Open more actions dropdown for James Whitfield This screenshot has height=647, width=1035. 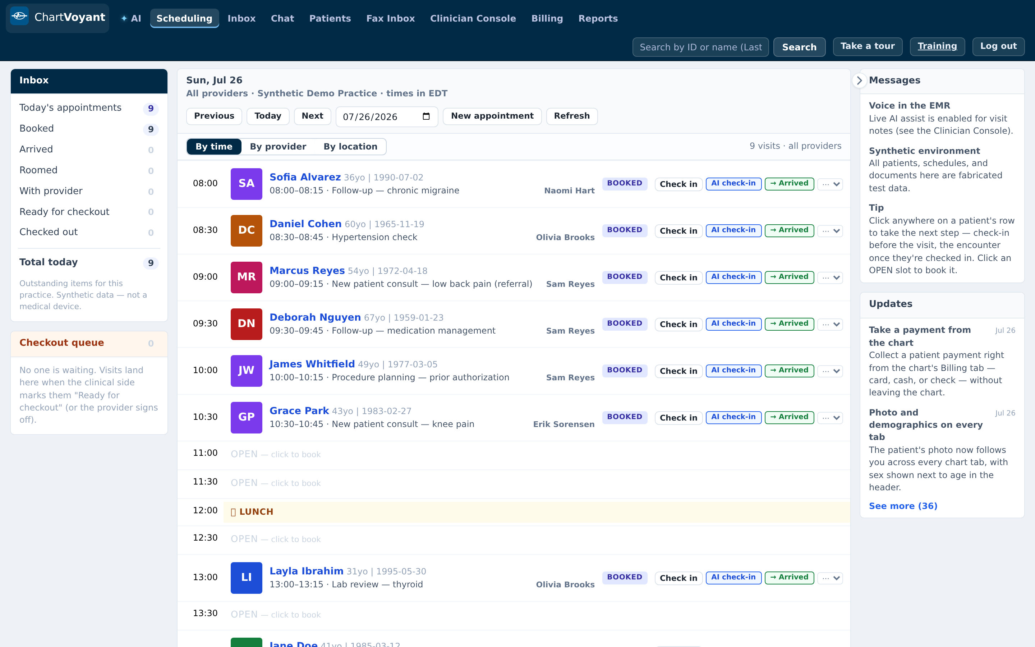830,371
